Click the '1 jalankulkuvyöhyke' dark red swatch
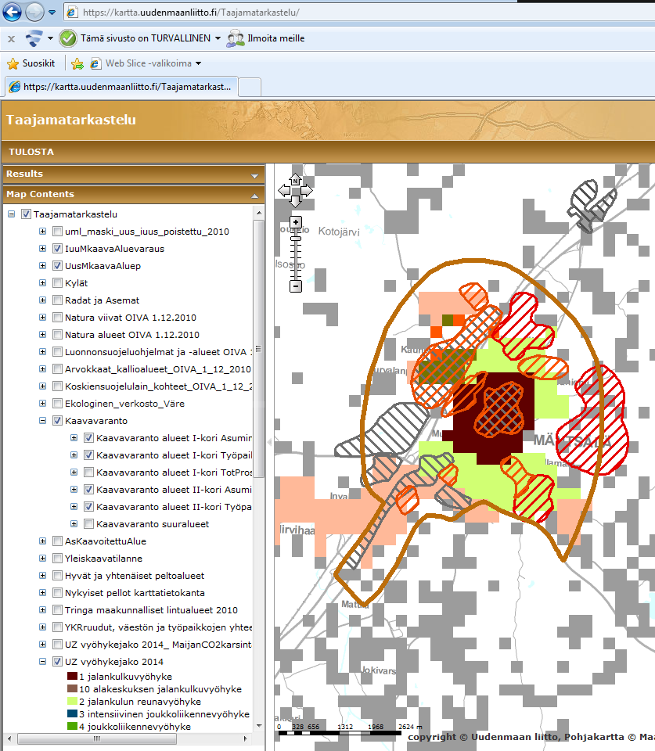 pyautogui.click(x=72, y=676)
